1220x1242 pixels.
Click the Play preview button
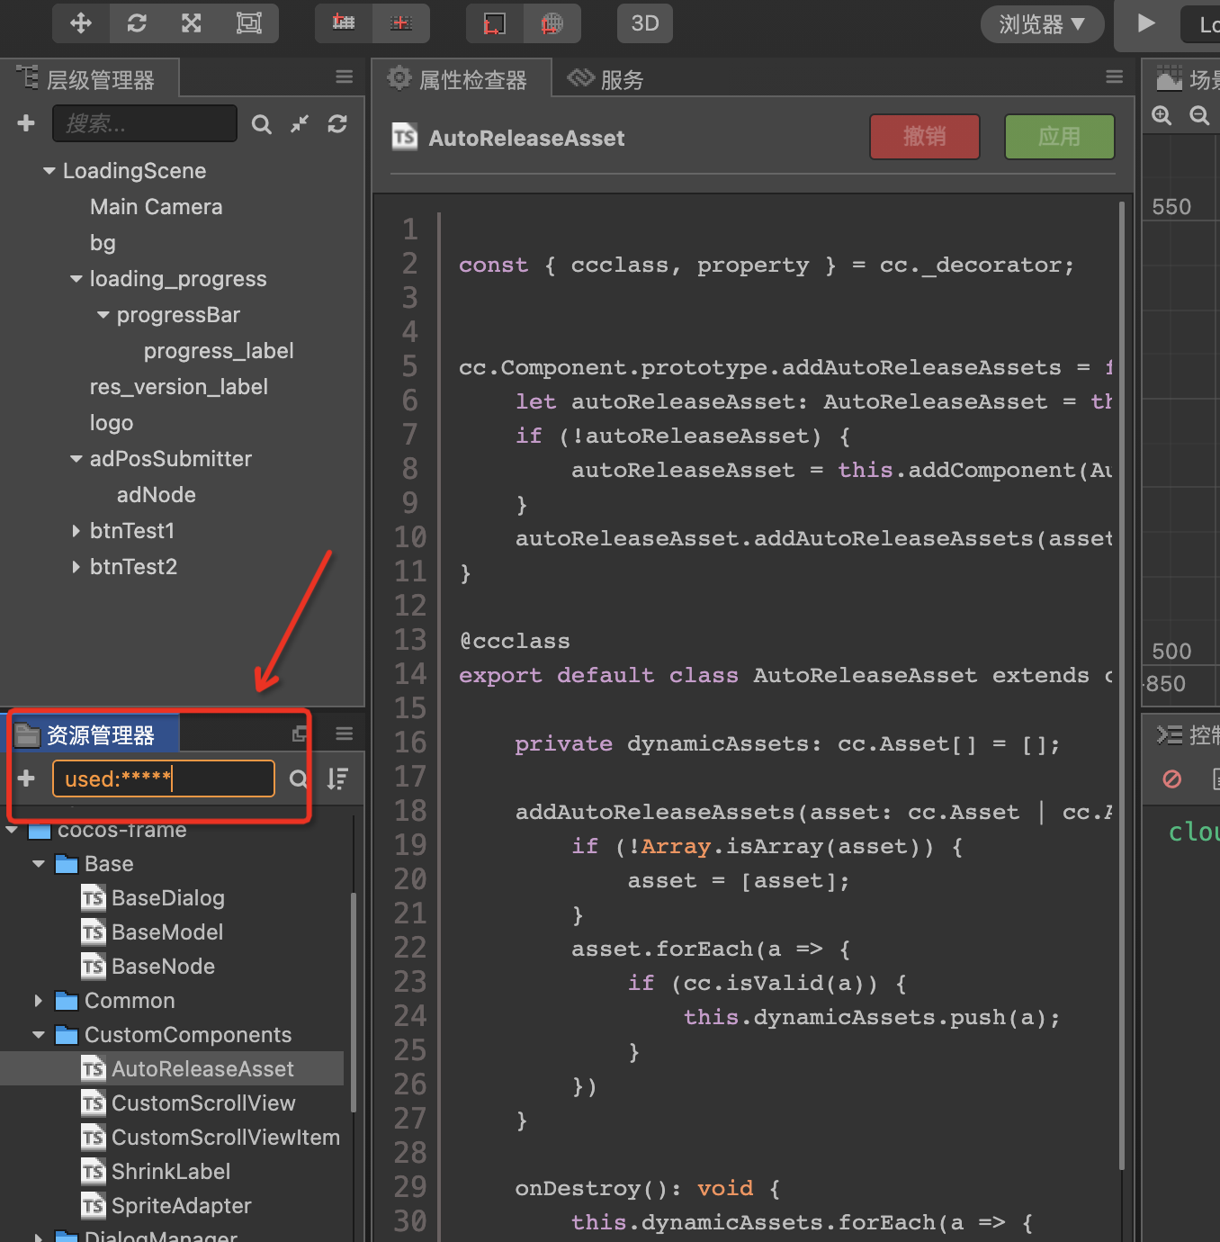pyautogui.click(x=1146, y=23)
